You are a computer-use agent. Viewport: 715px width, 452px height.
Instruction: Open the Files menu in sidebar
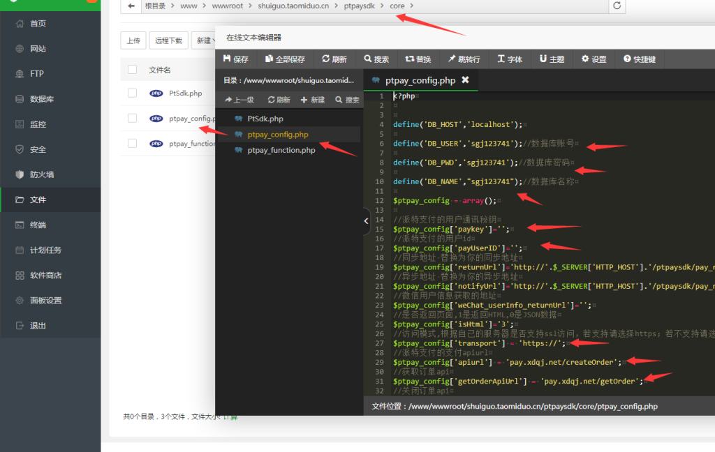point(38,199)
